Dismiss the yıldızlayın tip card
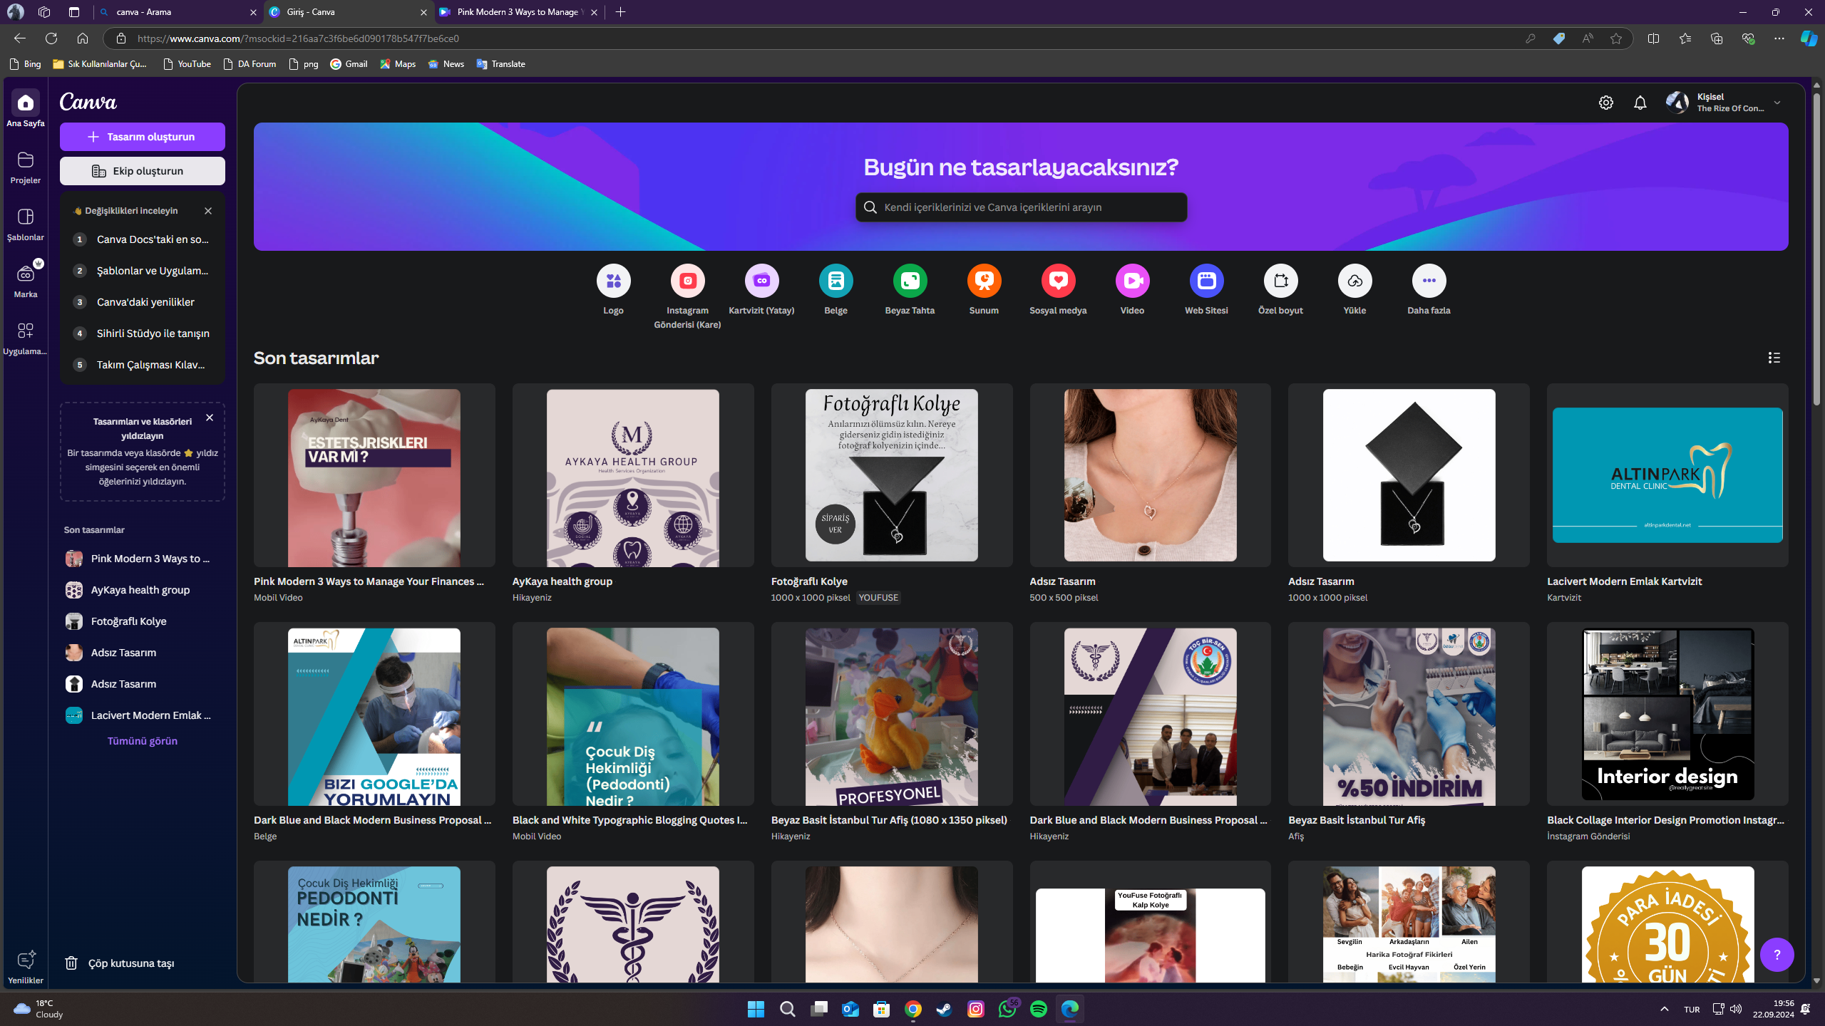This screenshot has width=1825, height=1026. [210, 418]
